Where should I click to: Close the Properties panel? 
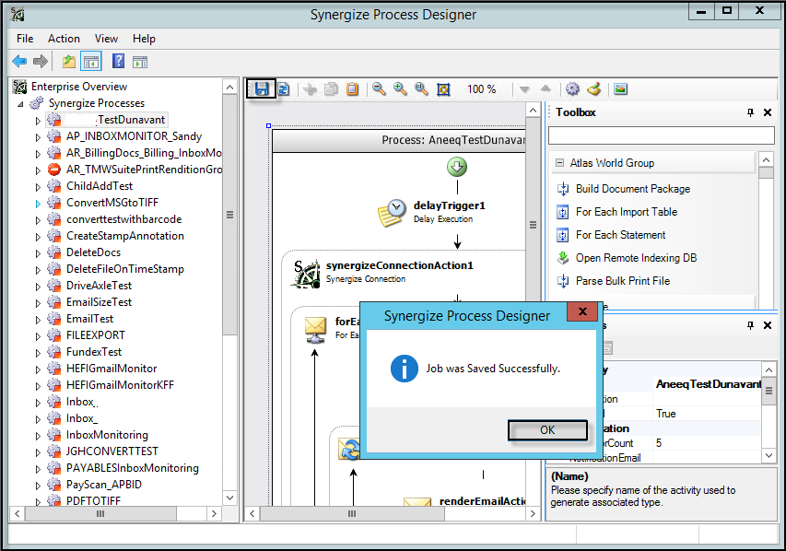point(768,325)
